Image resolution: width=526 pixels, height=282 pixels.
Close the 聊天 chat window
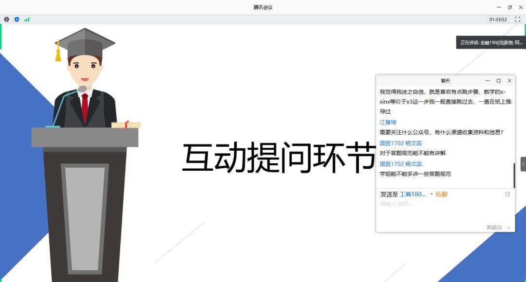point(509,81)
